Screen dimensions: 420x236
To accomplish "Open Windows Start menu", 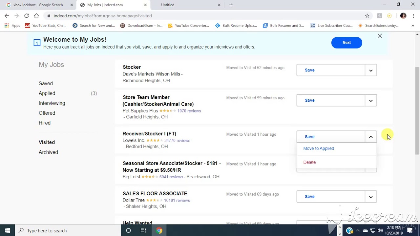I will [7, 230].
